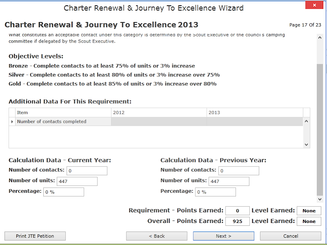Screen dimensions: 327x245
Task: Click Previous Year Number of units field
Action: tap(229, 181)
